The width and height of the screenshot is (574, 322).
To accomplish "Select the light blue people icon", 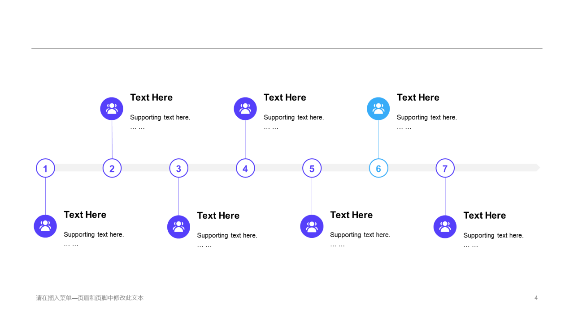I will click(x=378, y=109).
